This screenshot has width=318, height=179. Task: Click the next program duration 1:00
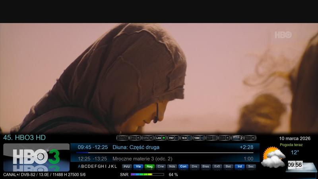248,159
